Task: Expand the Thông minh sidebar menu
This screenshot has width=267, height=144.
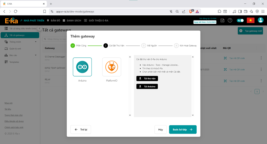Action: pyautogui.click(x=21, y=42)
